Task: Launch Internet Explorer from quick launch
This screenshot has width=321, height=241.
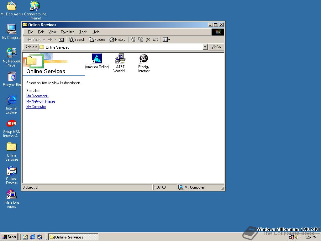Action: tap(33, 237)
